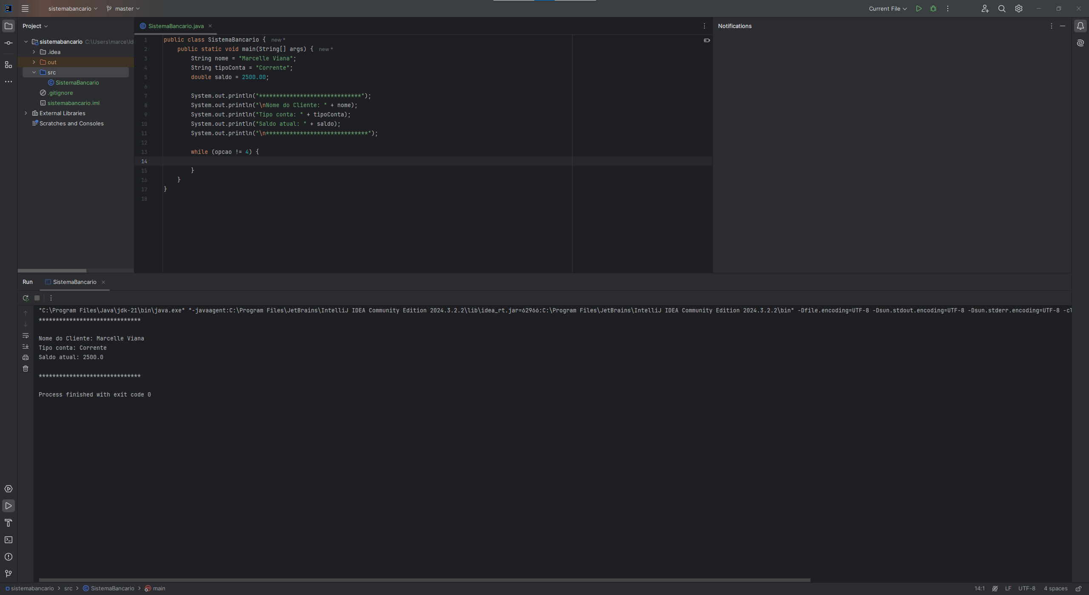Expand the idea folder in project tree

click(x=34, y=52)
